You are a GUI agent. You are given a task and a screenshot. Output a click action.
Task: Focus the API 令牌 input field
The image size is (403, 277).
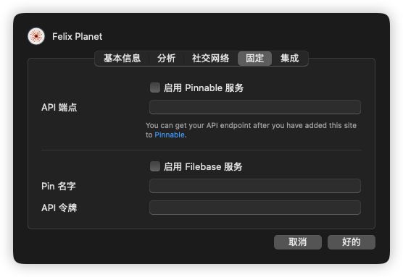[x=255, y=208]
